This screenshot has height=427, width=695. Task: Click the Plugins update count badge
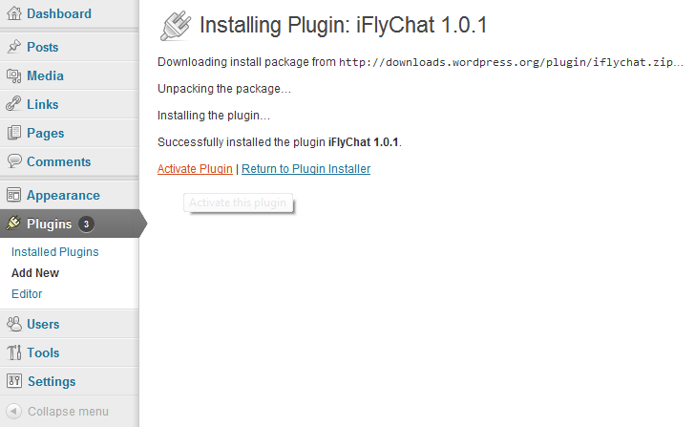coord(87,224)
